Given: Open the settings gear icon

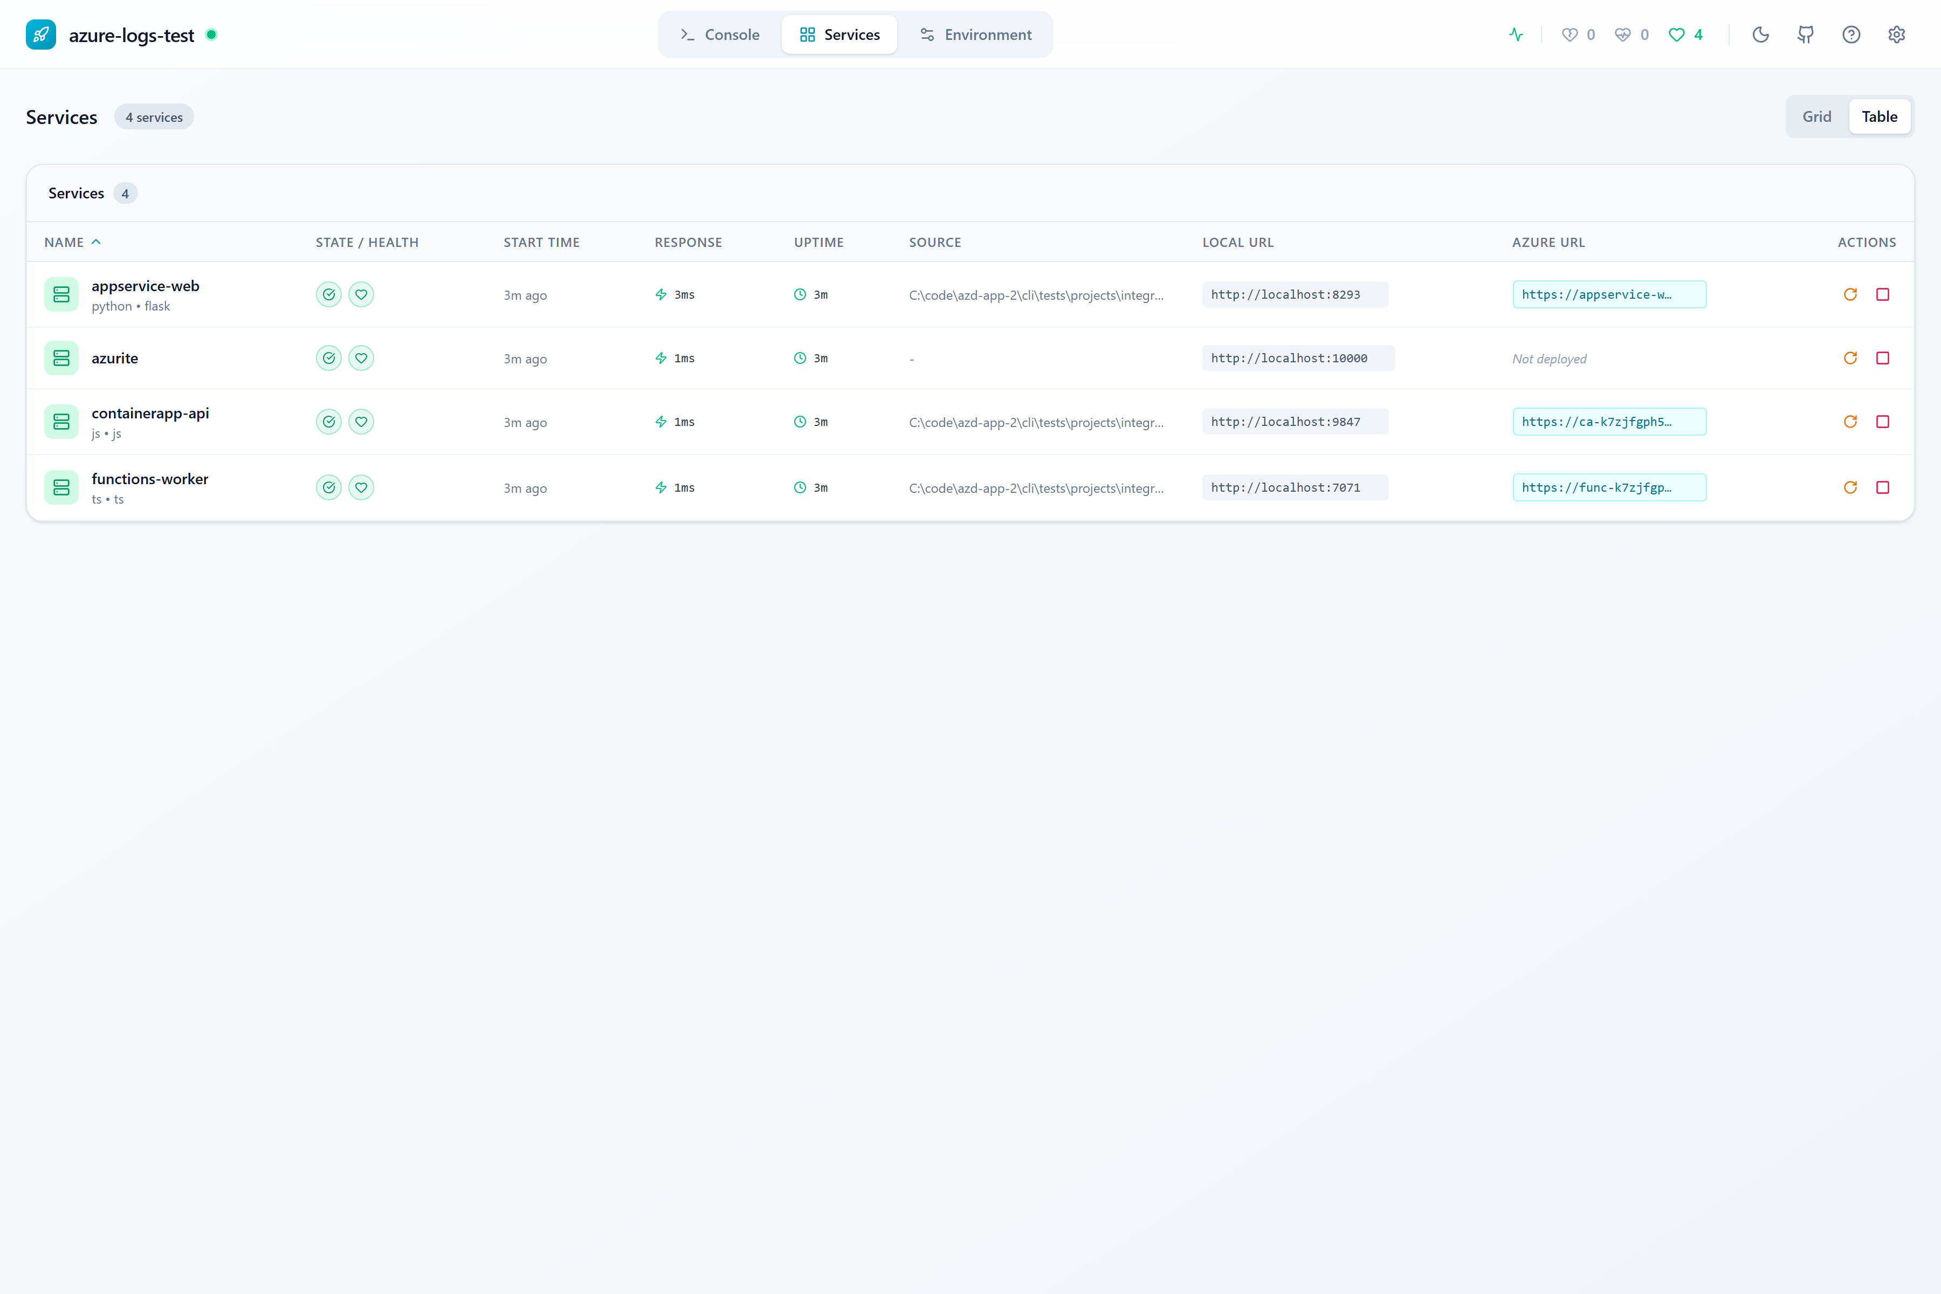Looking at the screenshot, I should [x=1896, y=35].
